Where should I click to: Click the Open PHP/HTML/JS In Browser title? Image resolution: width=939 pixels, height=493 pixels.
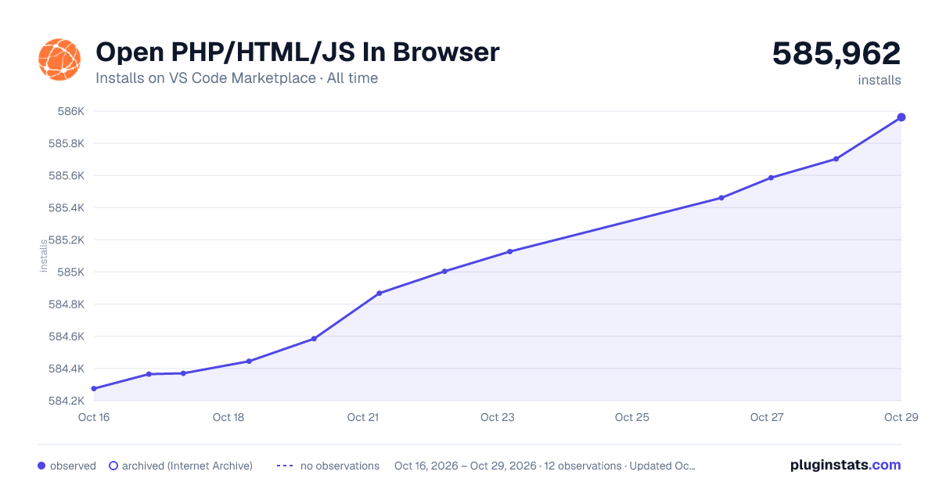click(297, 52)
